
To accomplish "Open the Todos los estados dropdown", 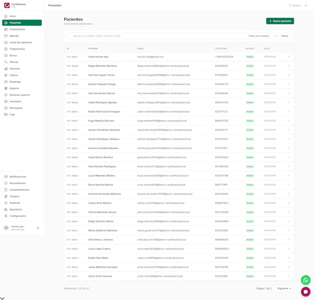I will click(x=261, y=36).
